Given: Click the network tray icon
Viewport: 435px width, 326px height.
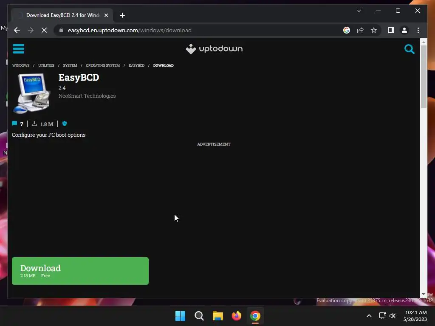Looking at the screenshot, I should pyautogui.click(x=383, y=316).
